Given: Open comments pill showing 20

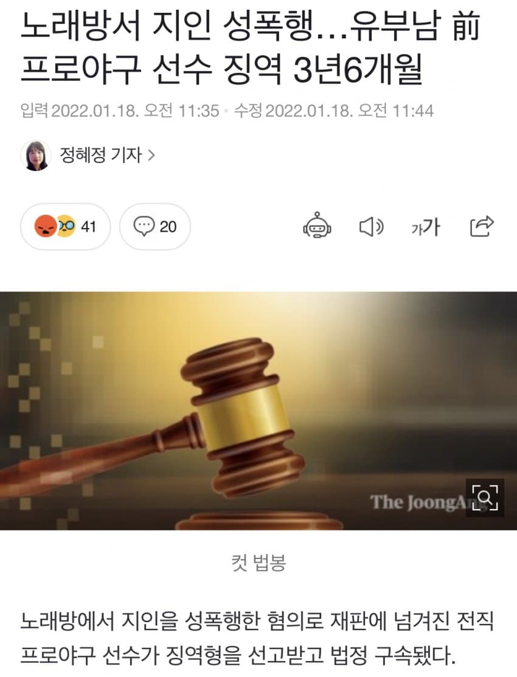Looking at the screenshot, I should pos(154,227).
